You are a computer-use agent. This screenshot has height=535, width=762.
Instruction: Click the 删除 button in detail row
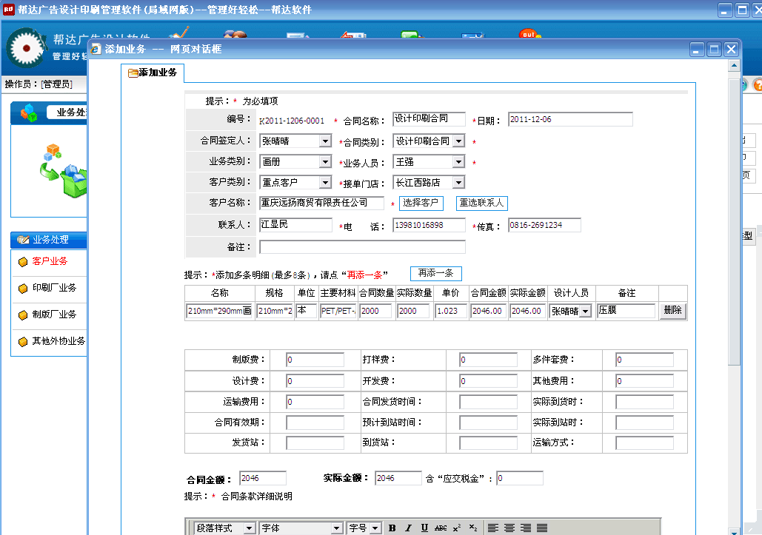pyautogui.click(x=672, y=311)
